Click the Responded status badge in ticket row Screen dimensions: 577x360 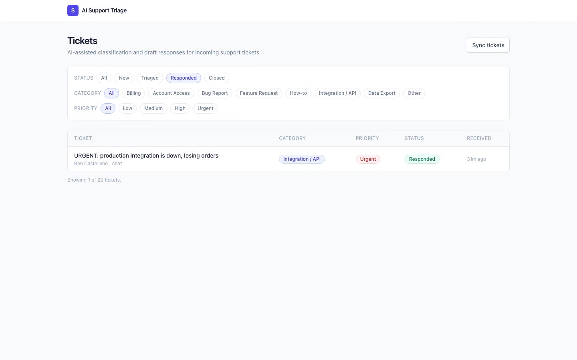(422, 159)
